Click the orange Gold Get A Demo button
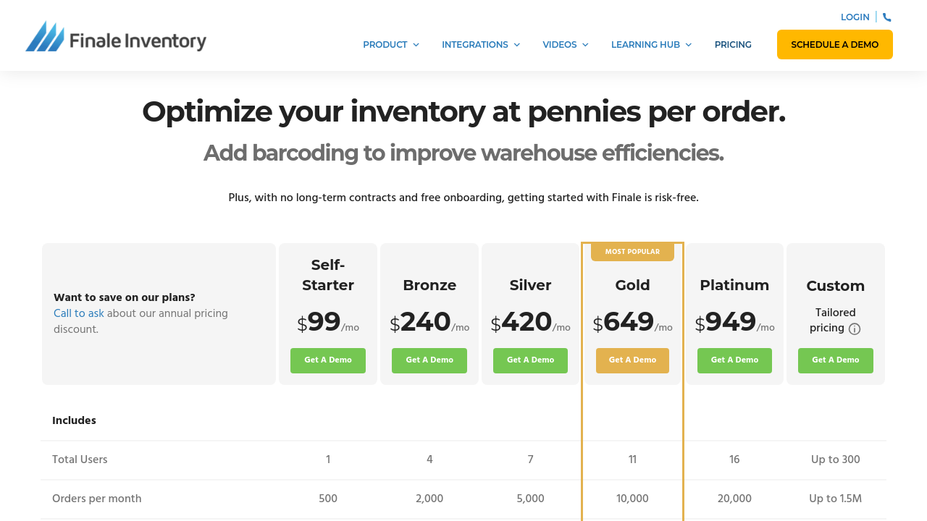927x521 pixels. point(632,360)
